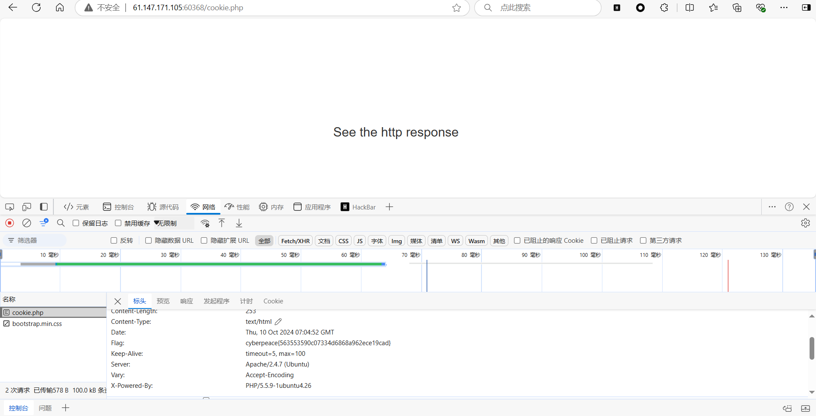Viewport: 816px width, 416px height.
Task: Check the 反转 filter option
Action: [x=114, y=241]
